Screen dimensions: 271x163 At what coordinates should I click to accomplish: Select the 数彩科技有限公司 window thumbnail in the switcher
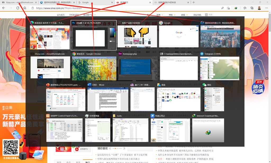220,37
